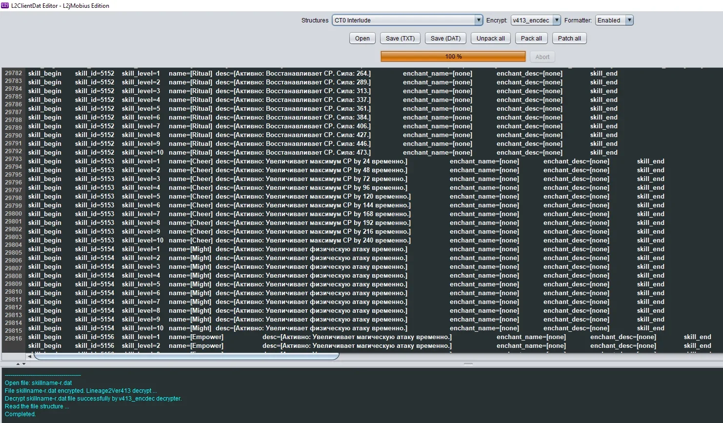Click line number 29816 in the gutter

pyautogui.click(x=14, y=339)
